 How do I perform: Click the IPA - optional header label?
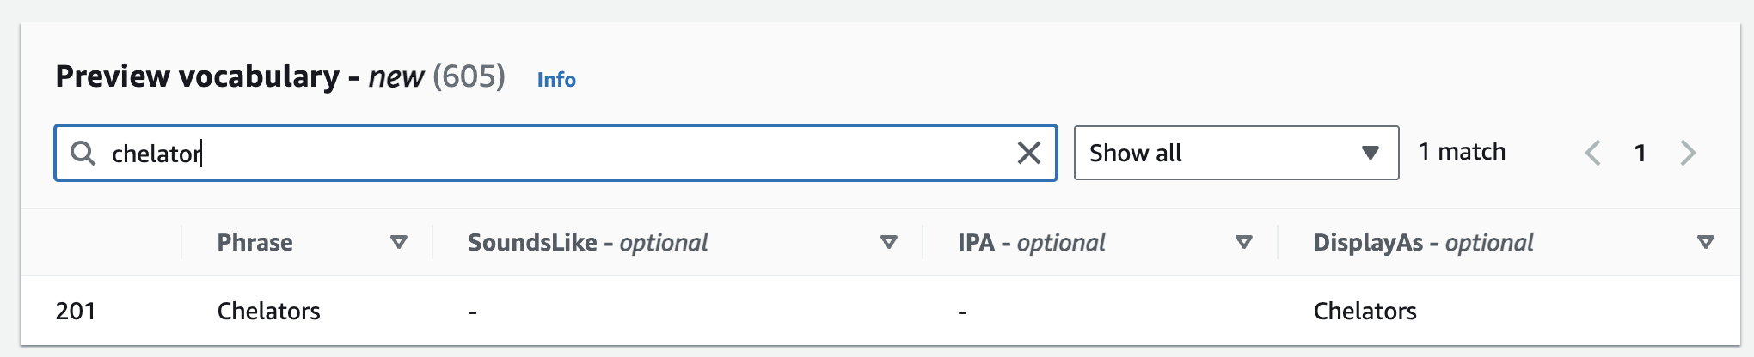(1031, 242)
